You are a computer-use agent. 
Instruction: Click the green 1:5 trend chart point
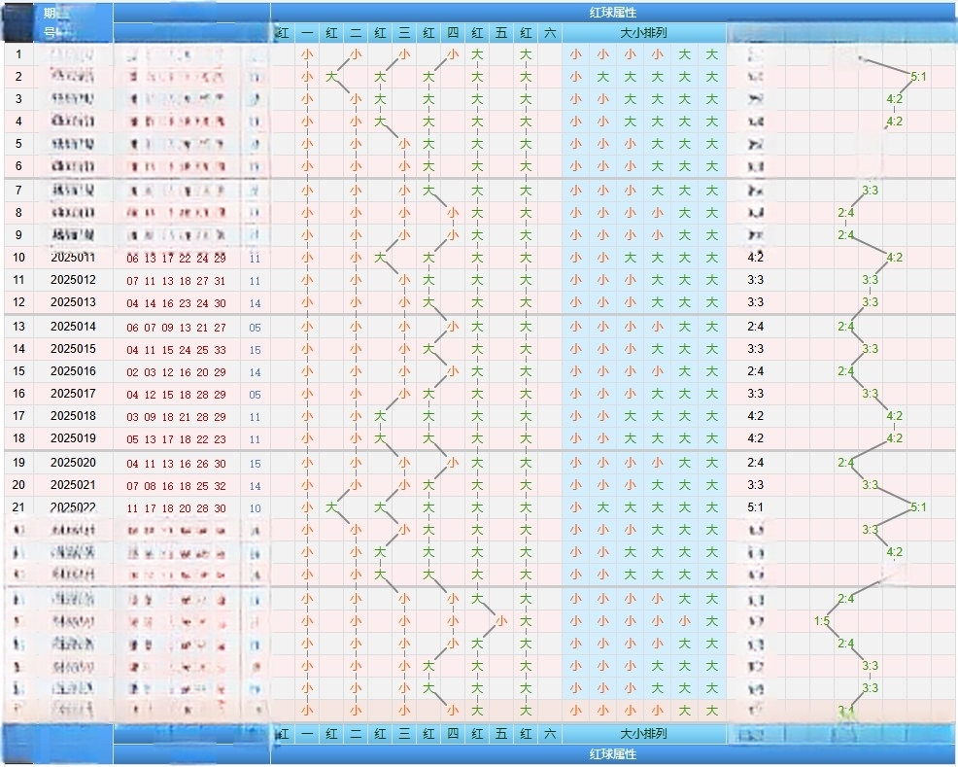pyautogui.click(x=822, y=621)
